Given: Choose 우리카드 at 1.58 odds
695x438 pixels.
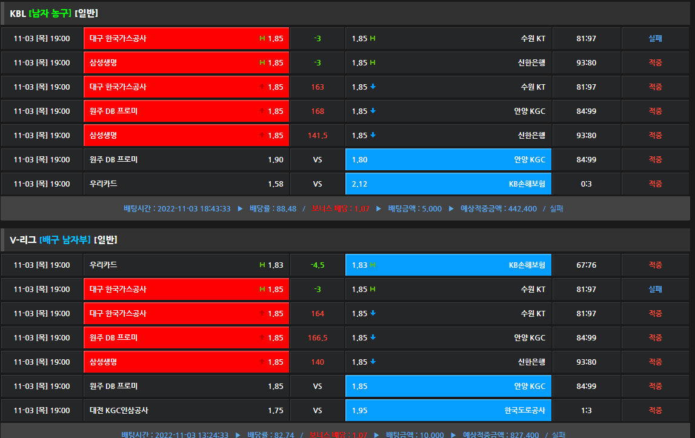Looking at the screenshot, I should coord(186,184).
